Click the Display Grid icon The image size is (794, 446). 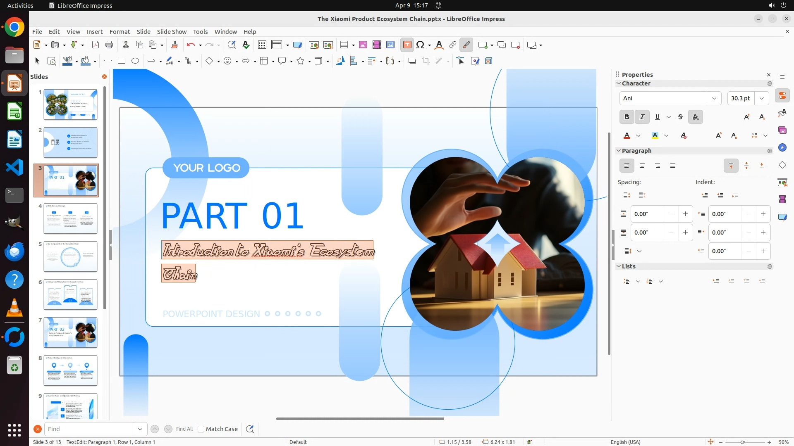(x=262, y=45)
